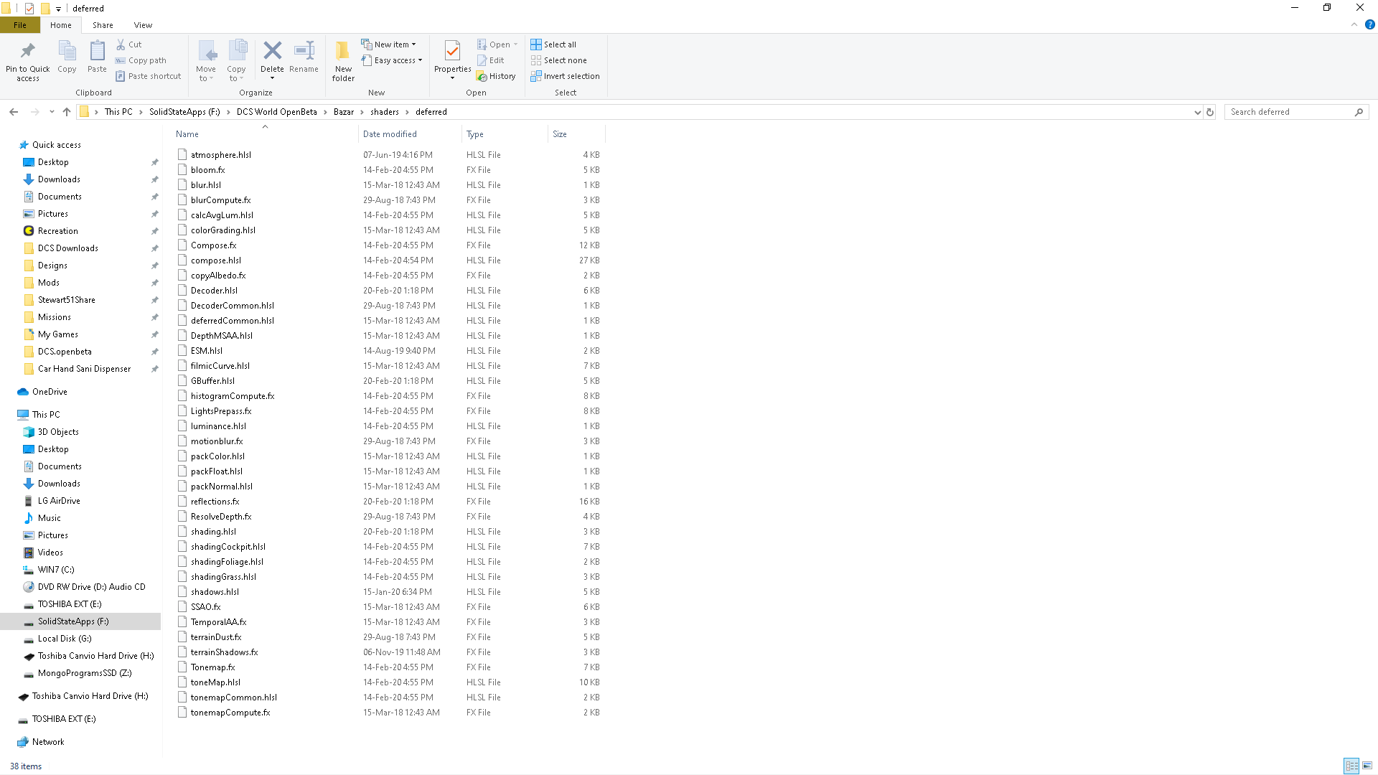Screen dimensions: 1378x775
Task: Switch to details view toggle
Action: pyautogui.click(x=1351, y=766)
